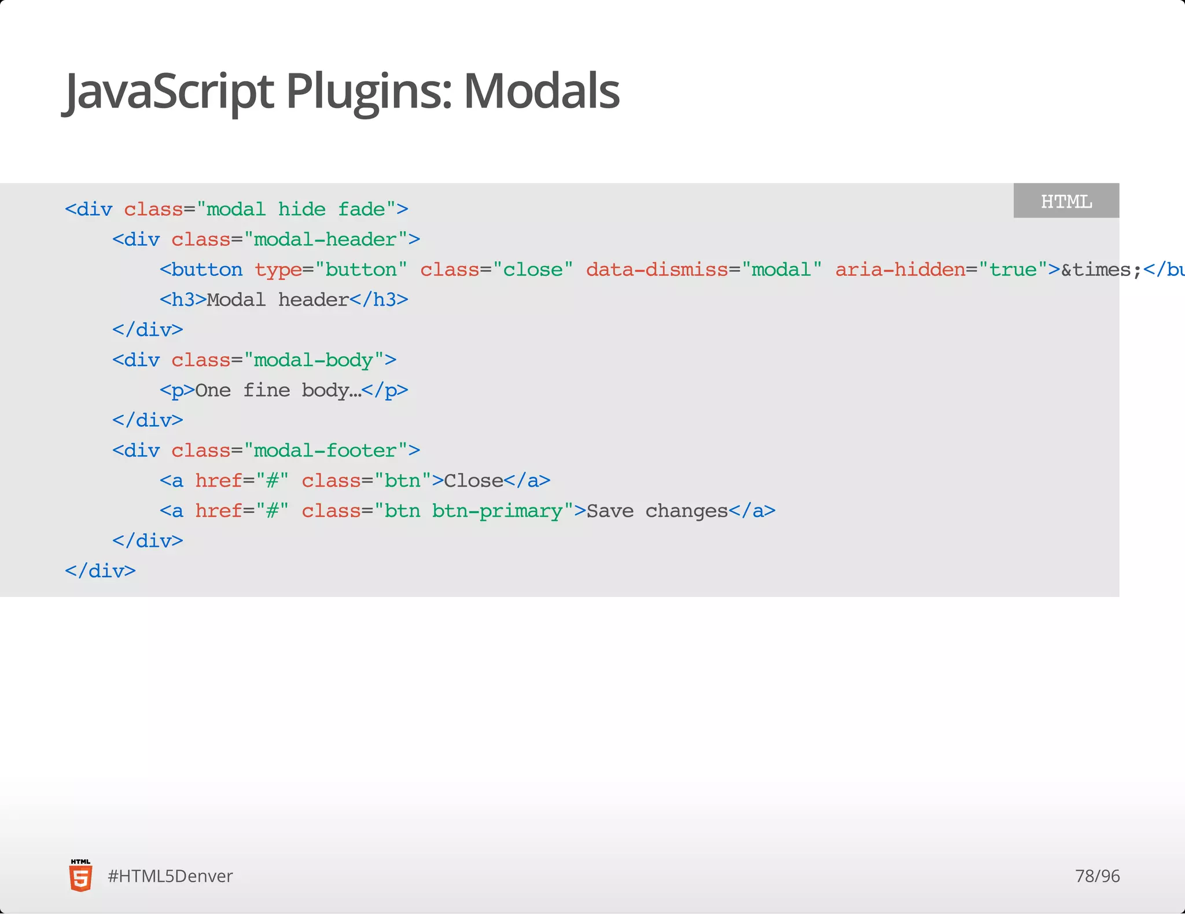The width and height of the screenshot is (1185, 914).
Task: Click the closing </div> after modal-body paragraph
Action: (148, 420)
